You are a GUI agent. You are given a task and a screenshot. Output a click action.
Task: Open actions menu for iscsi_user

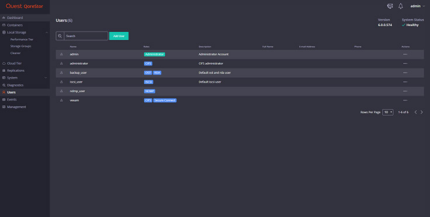click(x=405, y=82)
